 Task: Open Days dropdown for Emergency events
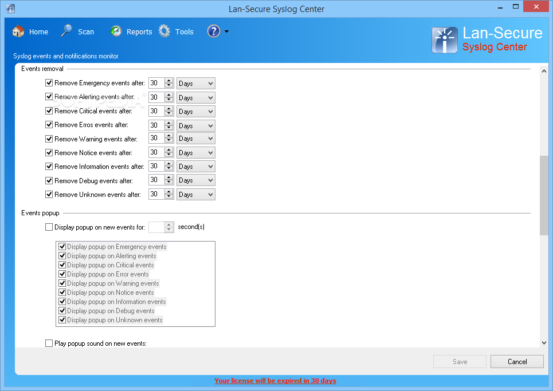tap(196, 84)
